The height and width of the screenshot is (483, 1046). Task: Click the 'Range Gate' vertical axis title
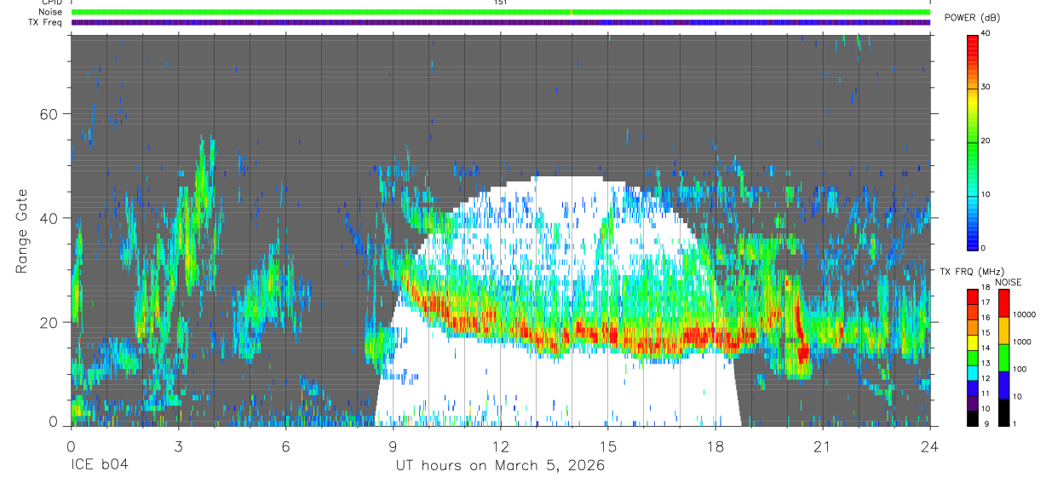point(21,231)
